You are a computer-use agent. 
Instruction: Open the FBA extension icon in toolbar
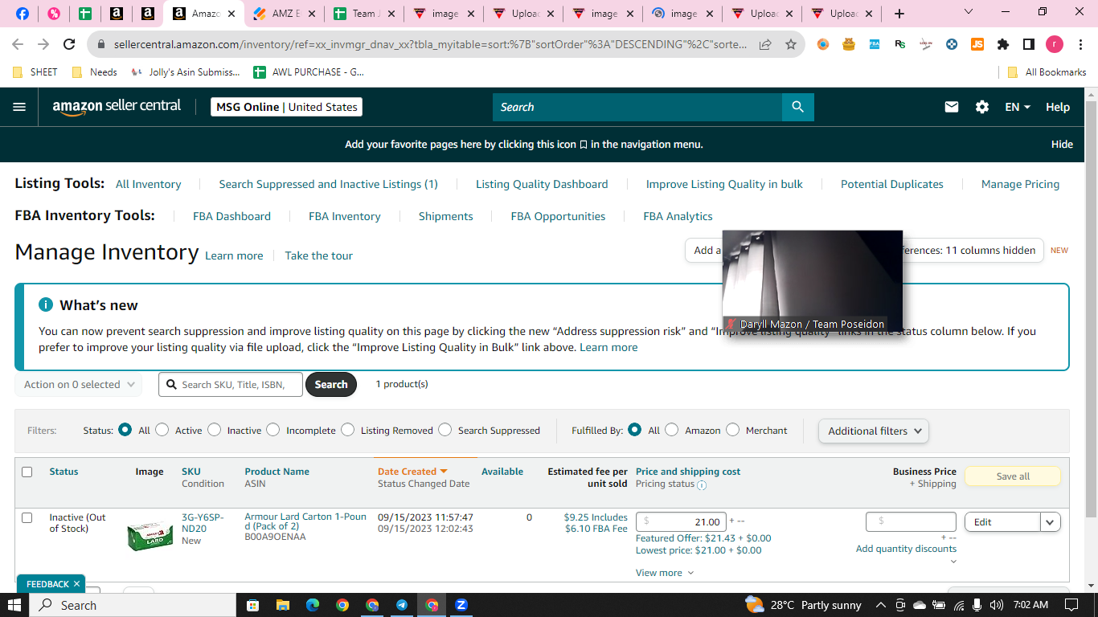coord(875,44)
